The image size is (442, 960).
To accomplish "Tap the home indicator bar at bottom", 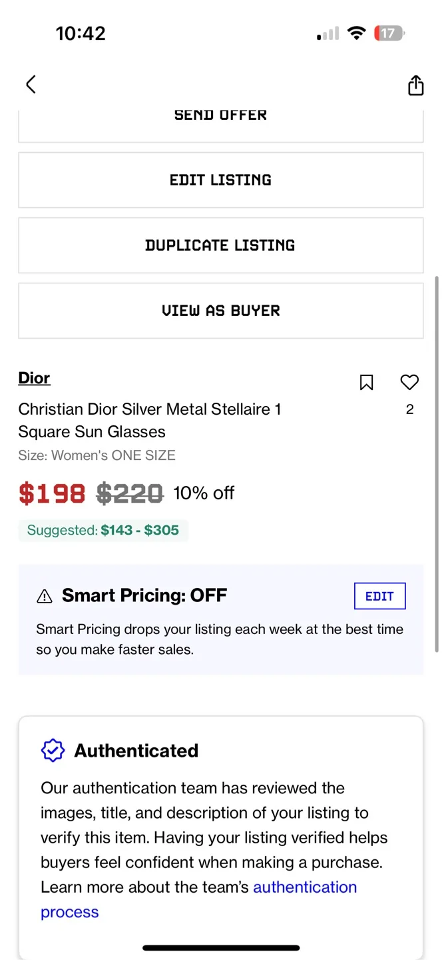I will (220, 947).
